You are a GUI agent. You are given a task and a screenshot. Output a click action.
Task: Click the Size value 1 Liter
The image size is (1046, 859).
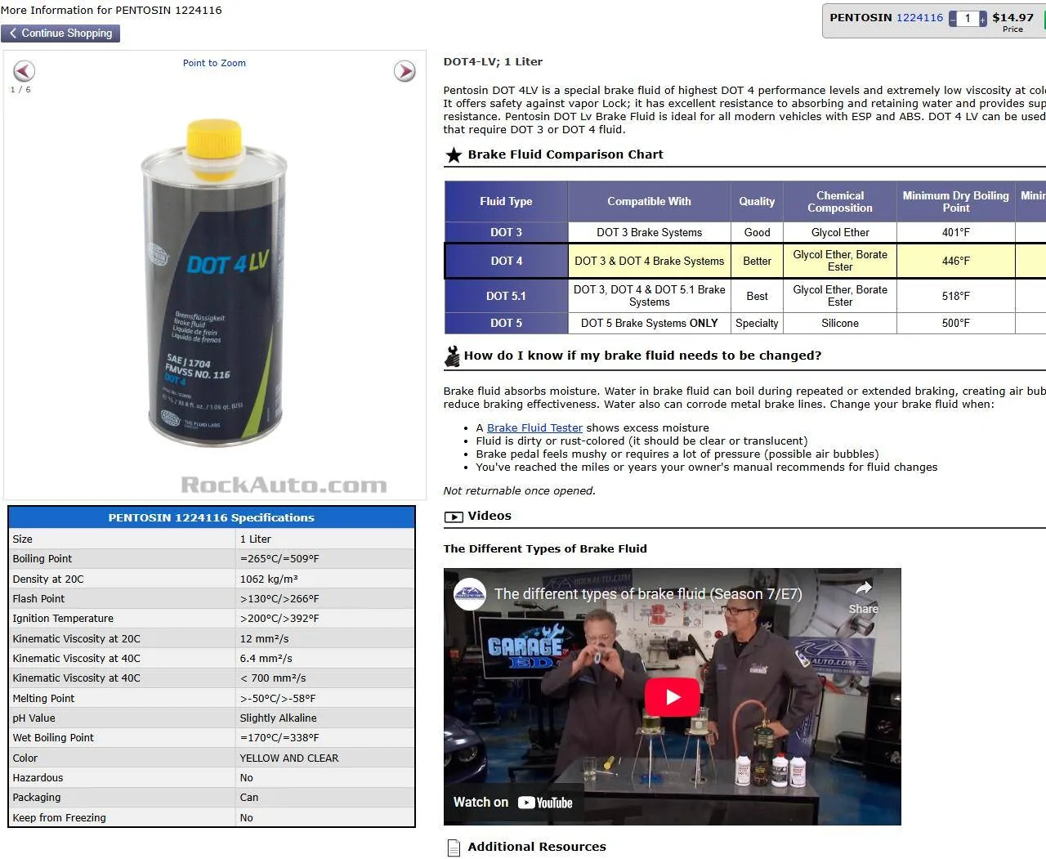point(255,539)
